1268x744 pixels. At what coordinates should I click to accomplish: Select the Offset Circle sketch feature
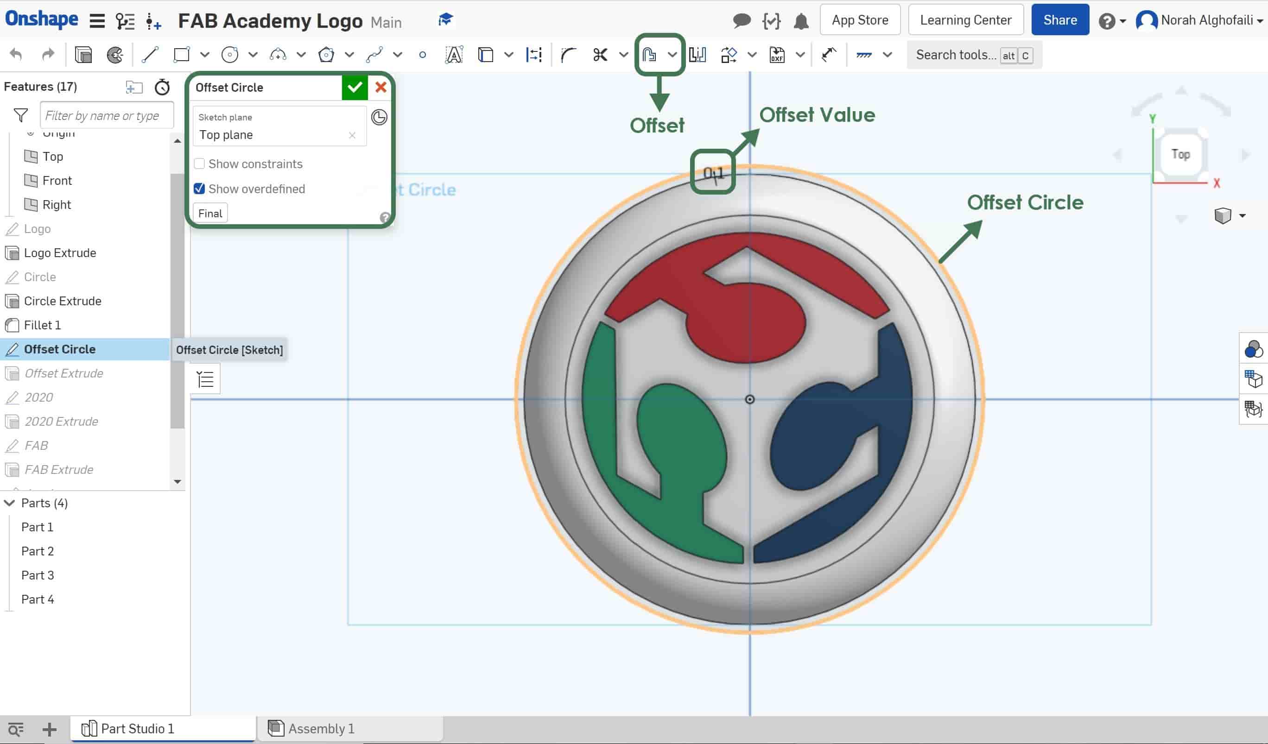point(59,349)
